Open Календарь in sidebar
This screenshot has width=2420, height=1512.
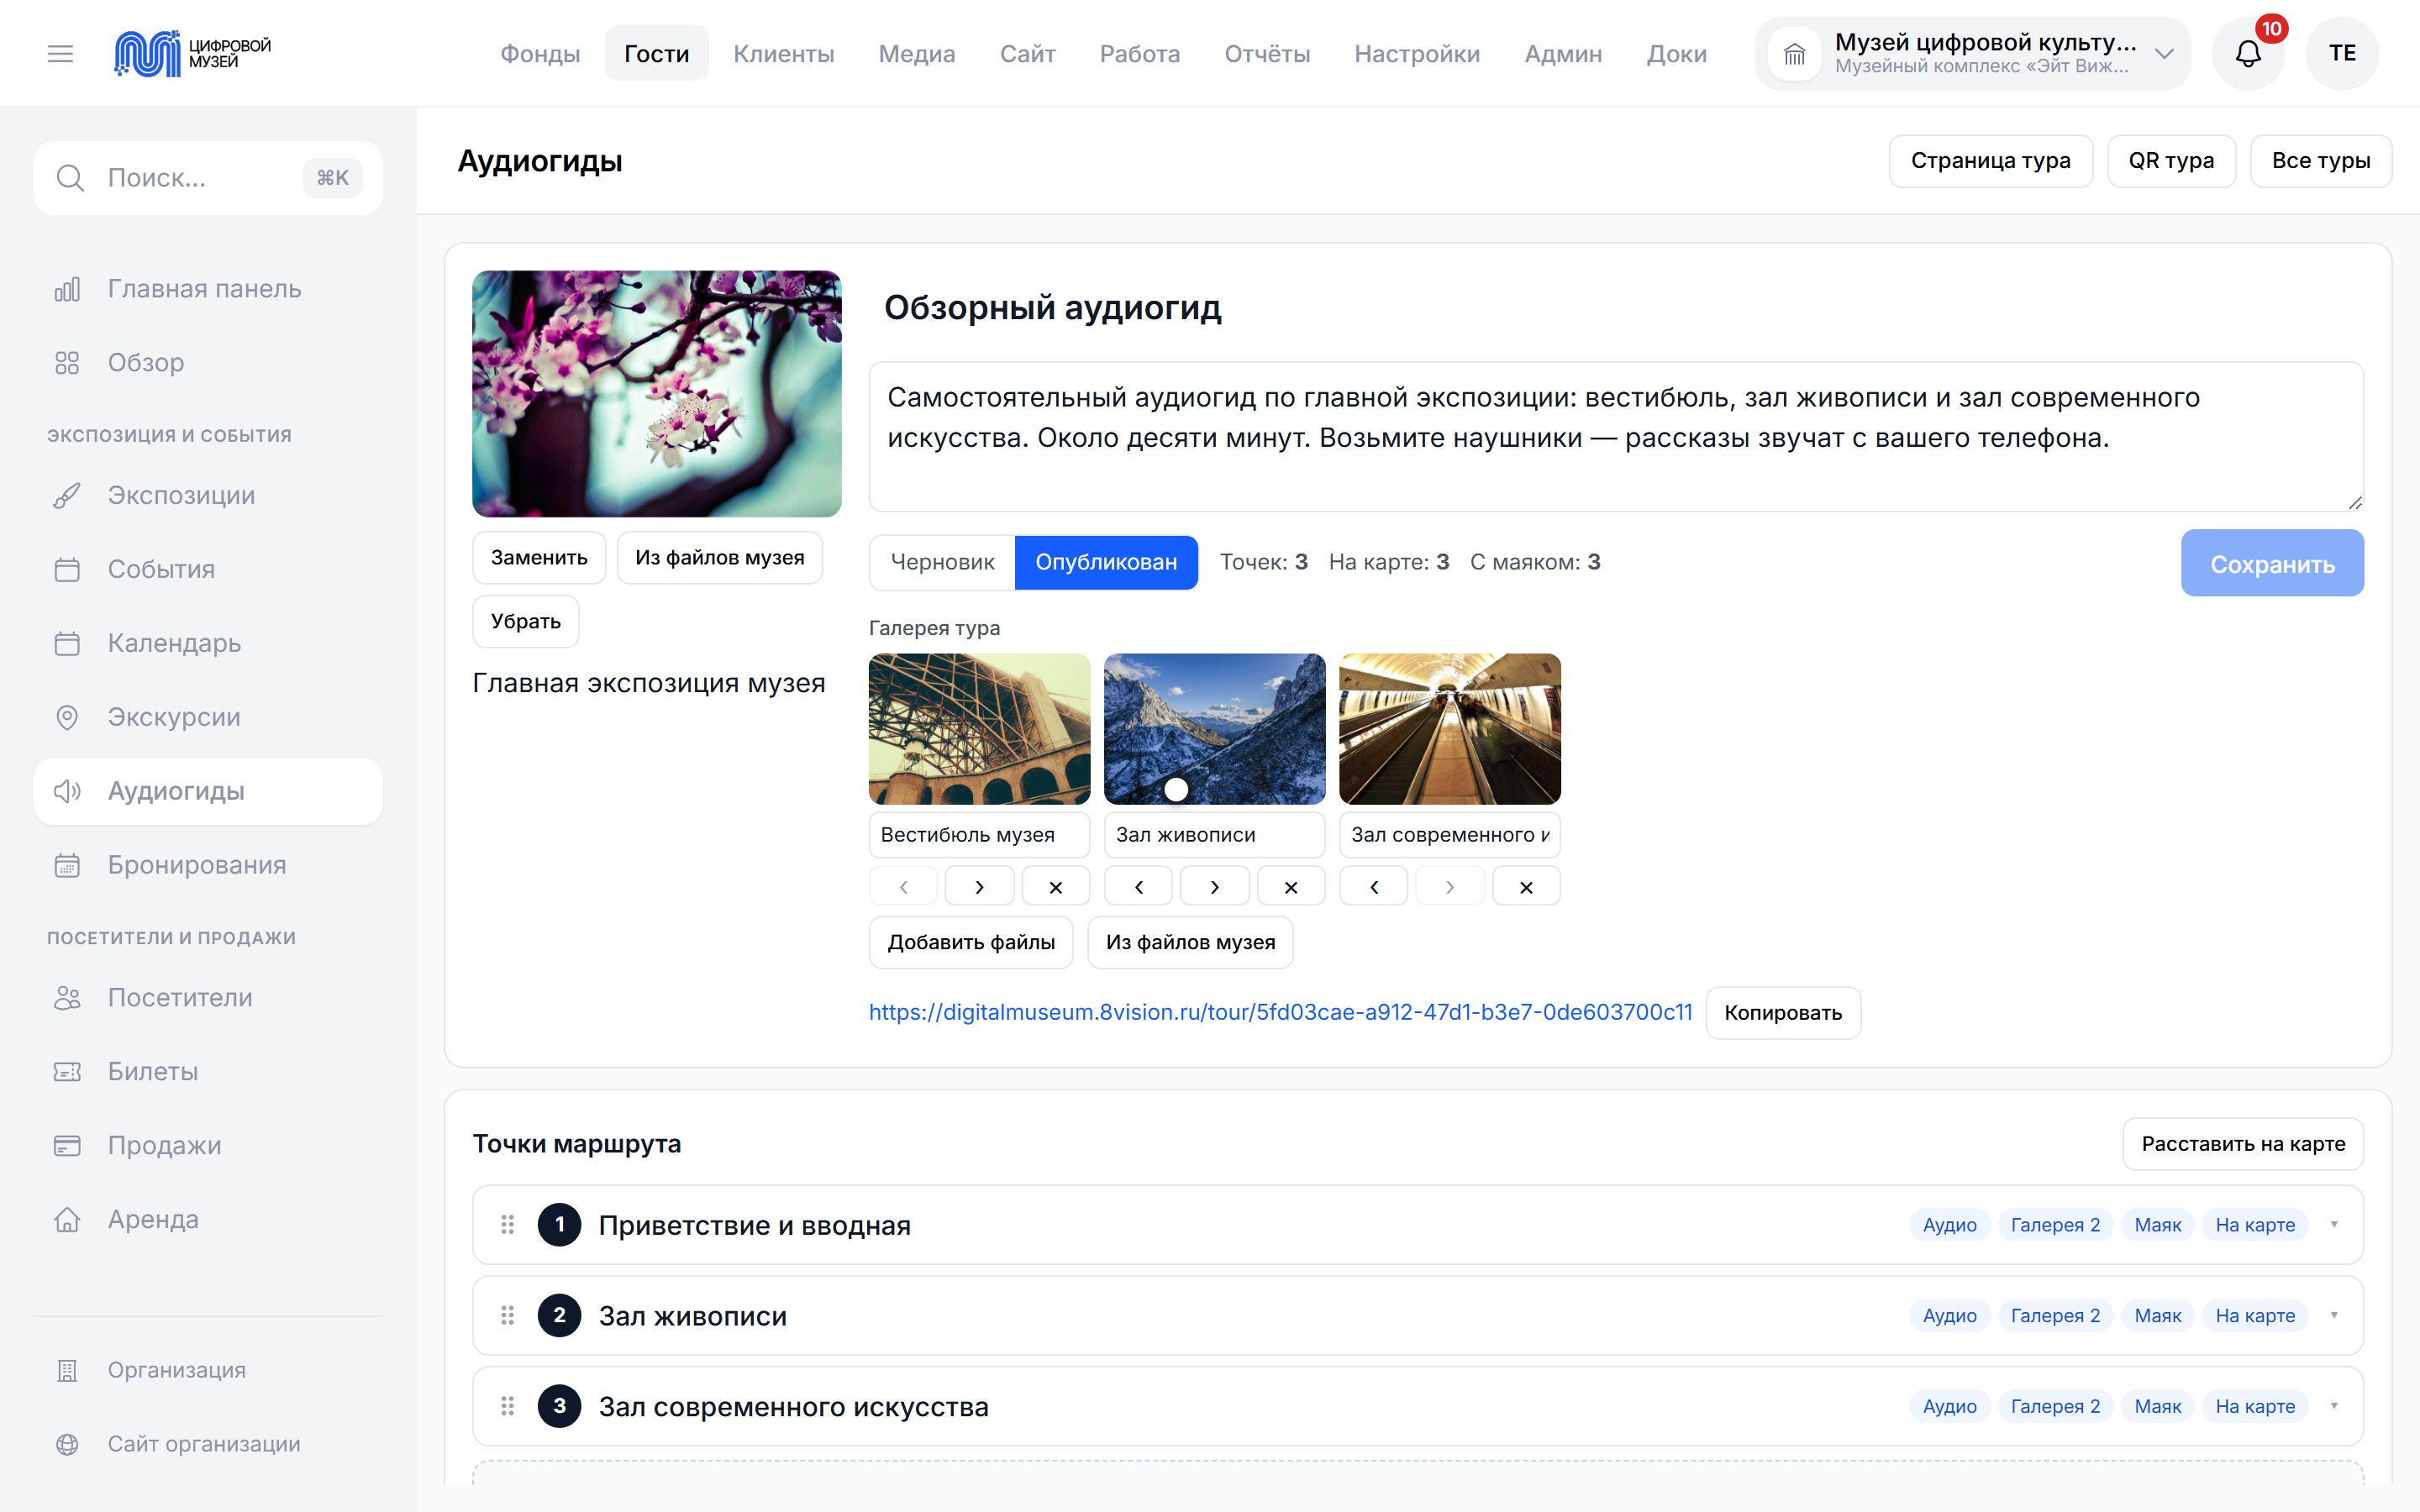coord(208,644)
